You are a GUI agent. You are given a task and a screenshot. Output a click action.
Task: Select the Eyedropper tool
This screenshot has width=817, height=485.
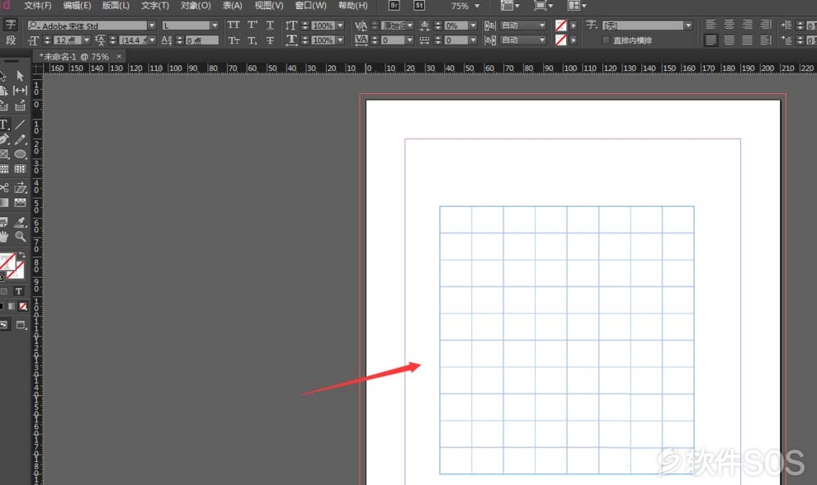20,222
